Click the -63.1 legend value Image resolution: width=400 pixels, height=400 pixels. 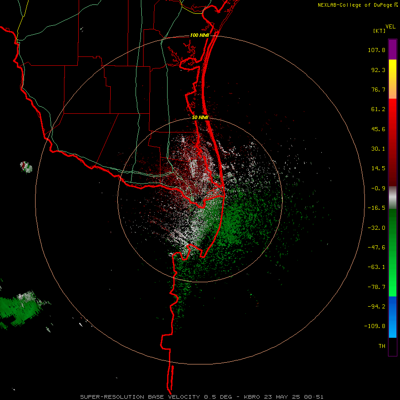[x=376, y=267]
